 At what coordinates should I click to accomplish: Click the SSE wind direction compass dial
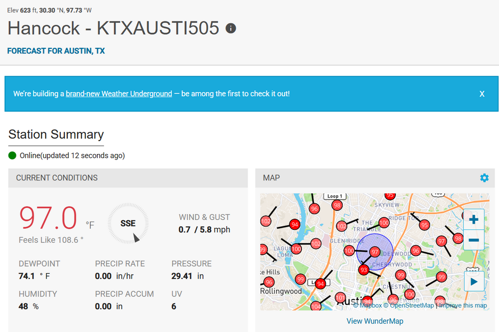128,223
